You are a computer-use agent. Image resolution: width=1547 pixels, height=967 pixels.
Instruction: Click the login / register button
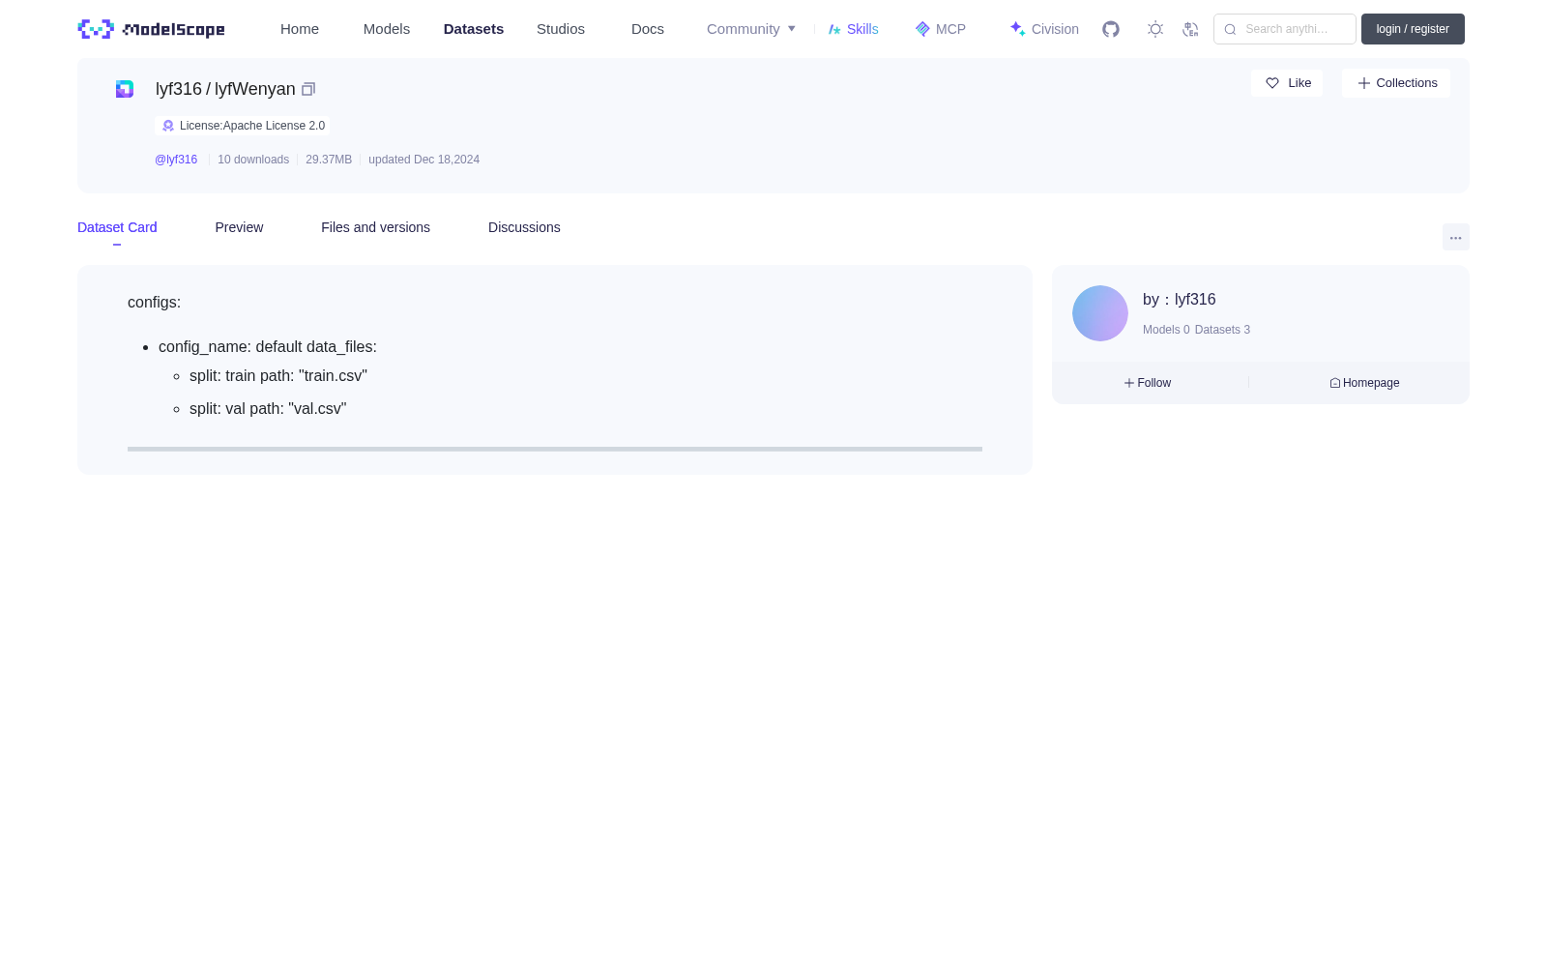click(x=1413, y=29)
